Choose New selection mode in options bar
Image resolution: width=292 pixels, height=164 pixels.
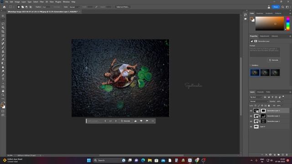coord(18,7)
